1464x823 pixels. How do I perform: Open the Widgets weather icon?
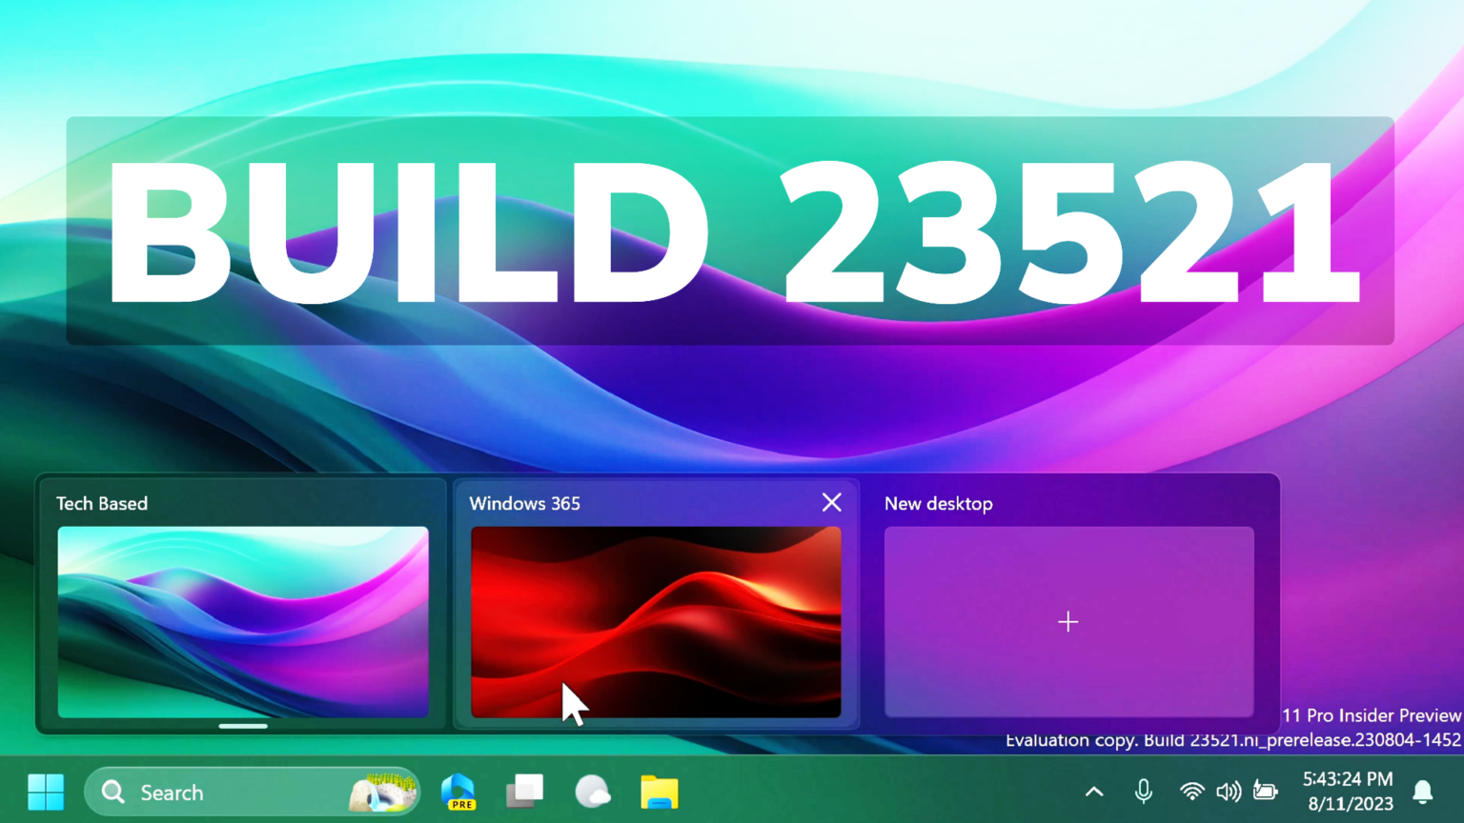592,791
